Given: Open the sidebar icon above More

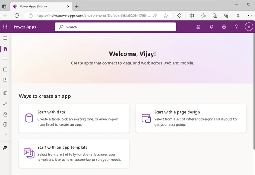Looking at the screenshot, I should (x=5, y=125).
